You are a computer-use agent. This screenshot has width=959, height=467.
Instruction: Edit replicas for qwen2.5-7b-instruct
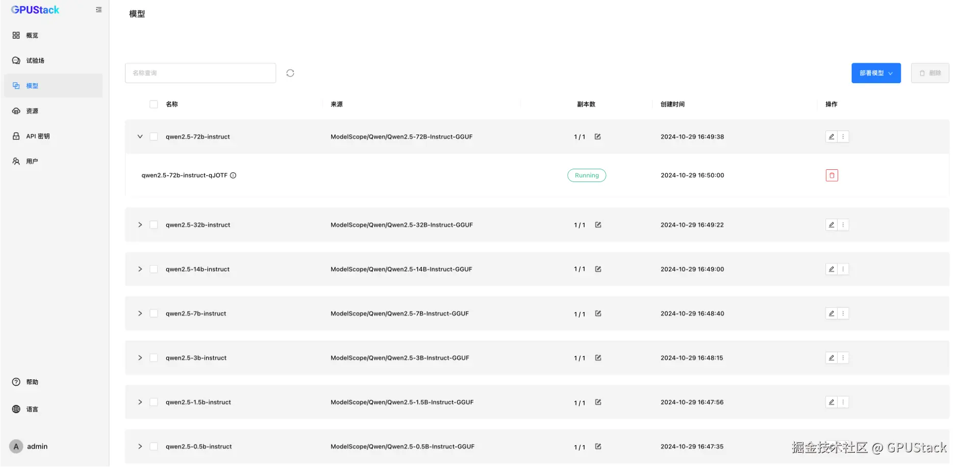point(598,314)
